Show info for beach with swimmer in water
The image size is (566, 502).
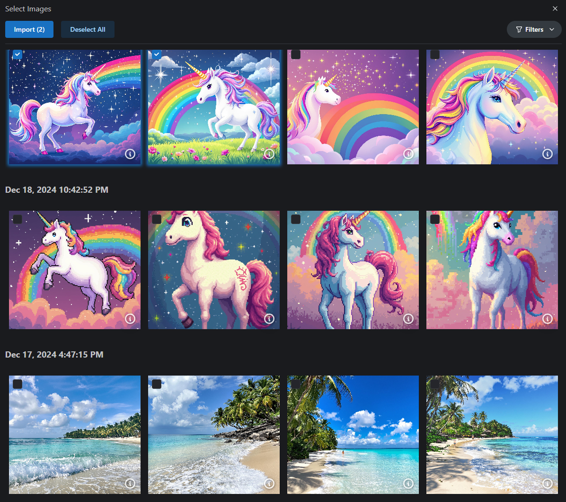point(408,484)
